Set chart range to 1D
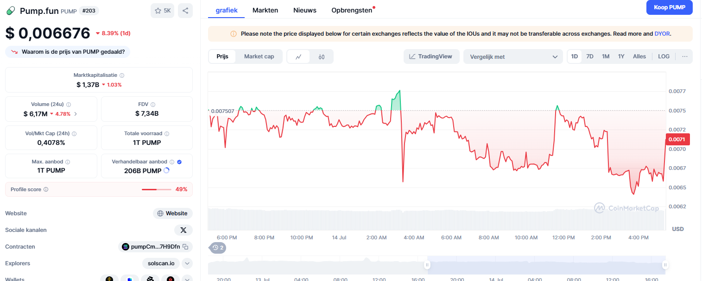Image resolution: width=702 pixels, height=281 pixels. pyautogui.click(x=575, y=56)
